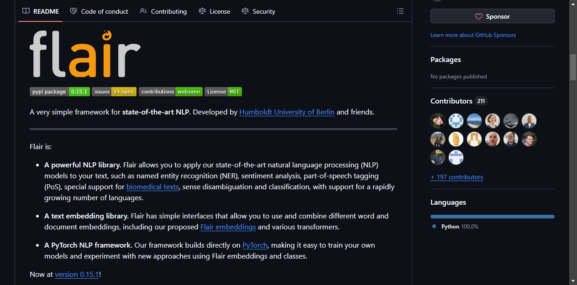This screenshot has height=285, width=577.
Task: Click the License MIT badge
Action: coord(223,92)
